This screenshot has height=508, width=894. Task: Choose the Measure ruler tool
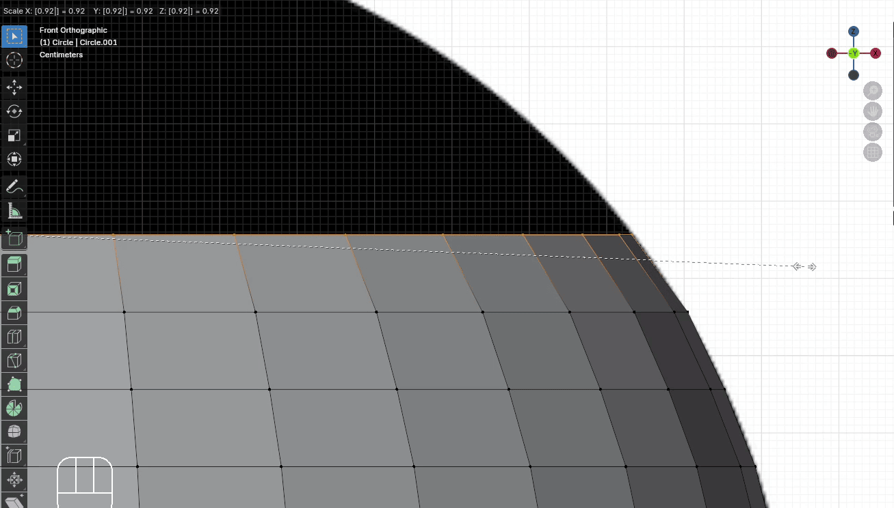14,210
